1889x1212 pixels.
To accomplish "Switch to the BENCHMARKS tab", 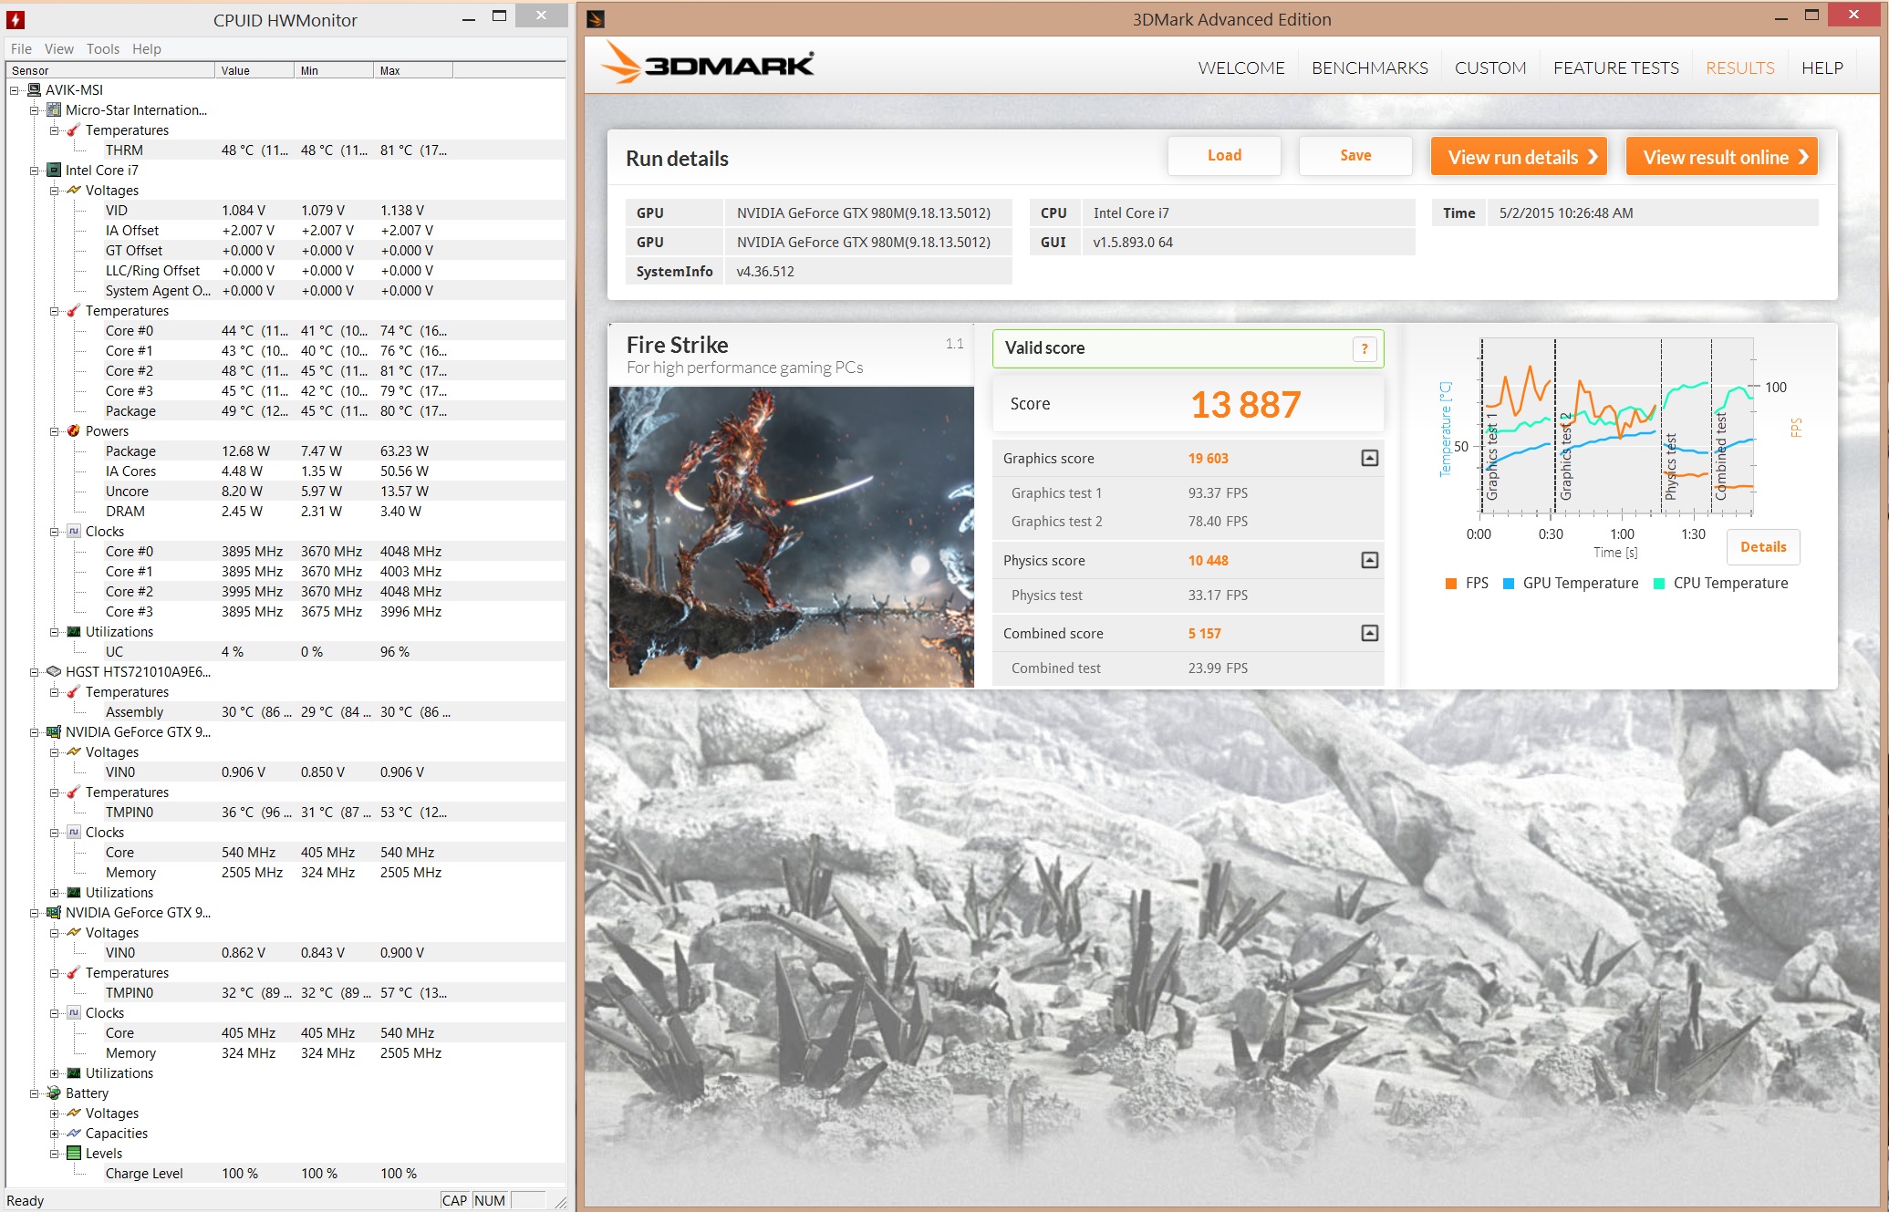I will coord(1369,67).
